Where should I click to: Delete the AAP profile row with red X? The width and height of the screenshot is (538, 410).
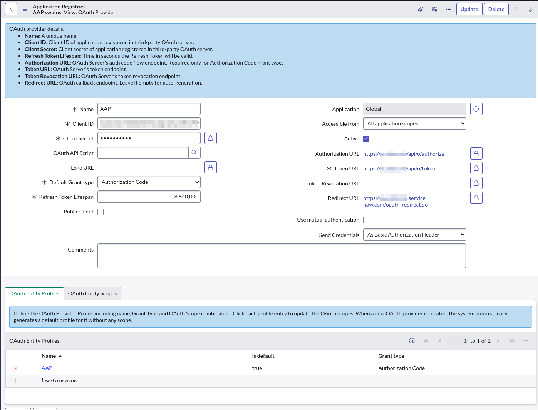pos(16,368)
